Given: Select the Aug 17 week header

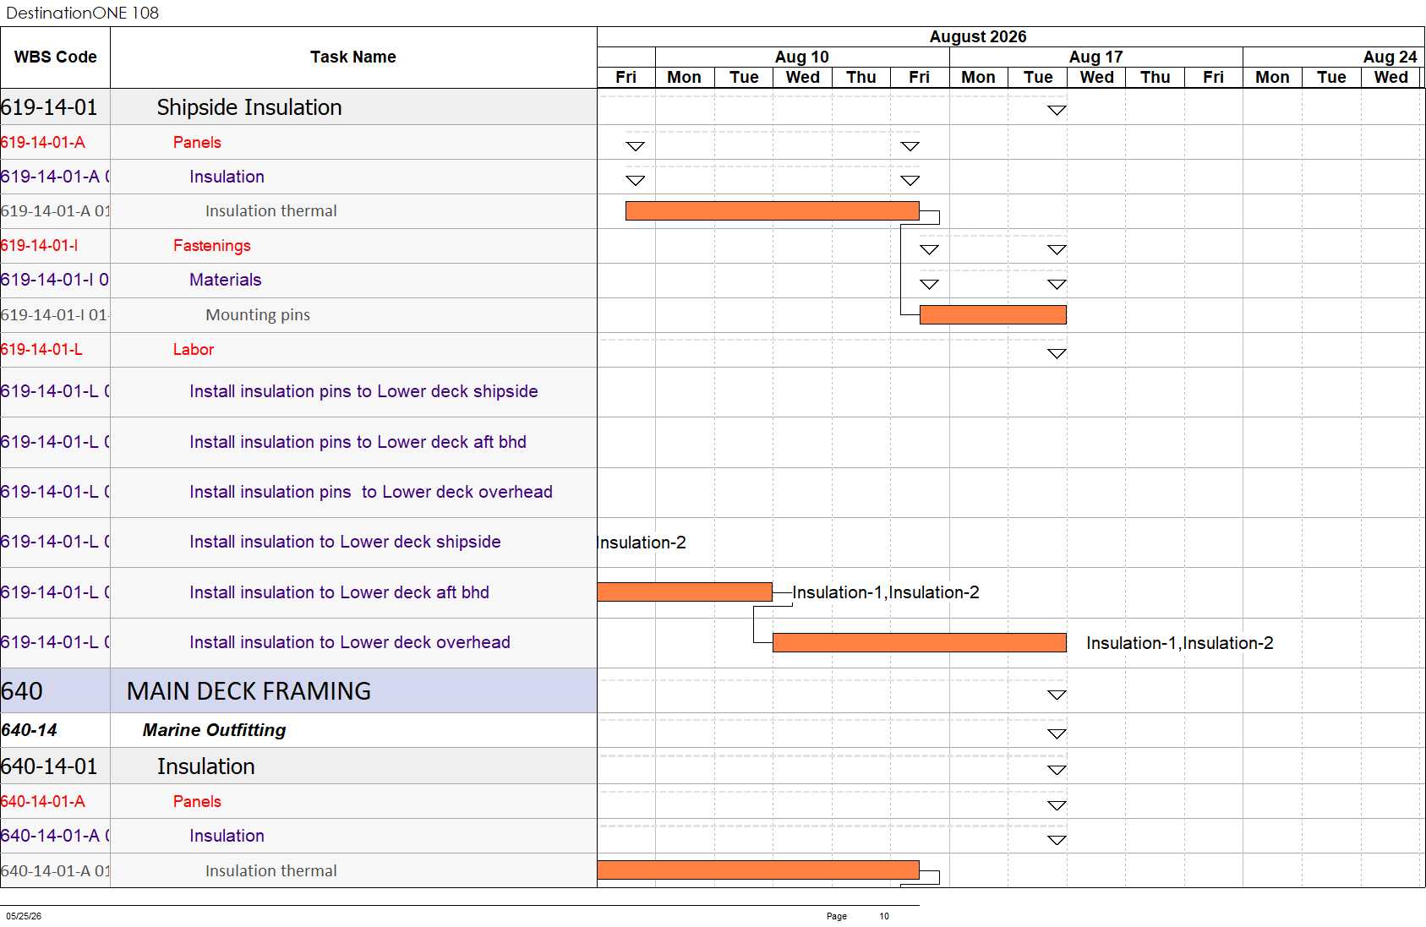Looking at the screenshot, I should pyautogui.click(x=1095, y=57).
